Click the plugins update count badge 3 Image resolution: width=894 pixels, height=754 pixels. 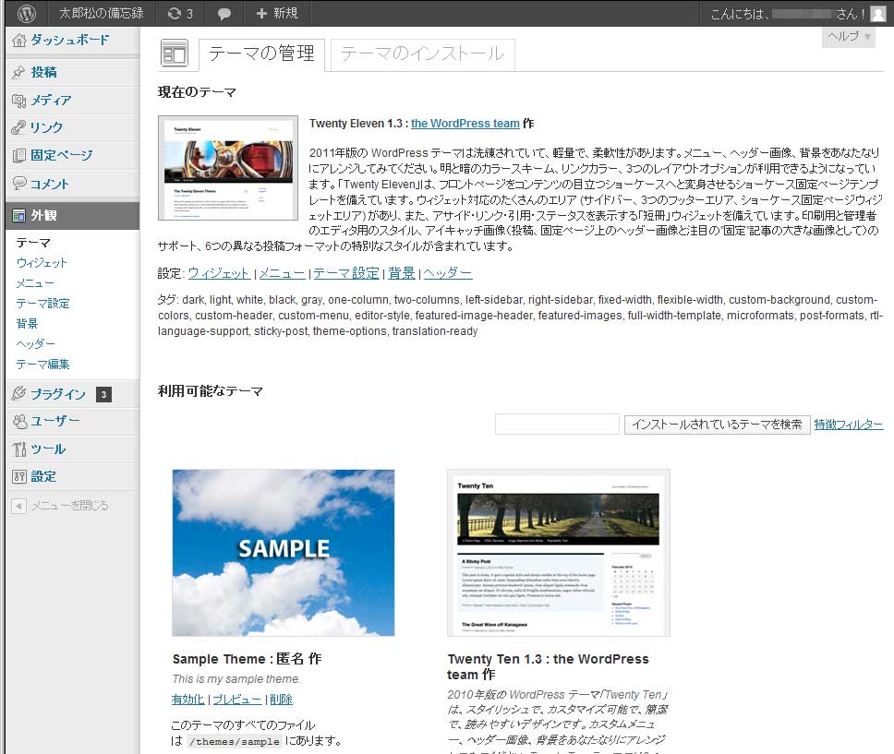[103, 394]
